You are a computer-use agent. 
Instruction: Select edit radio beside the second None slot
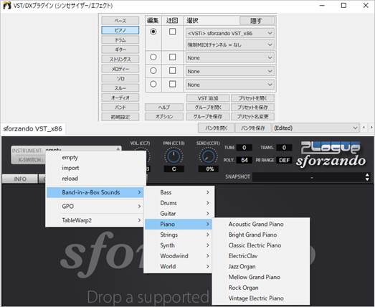tap(153, 70)
